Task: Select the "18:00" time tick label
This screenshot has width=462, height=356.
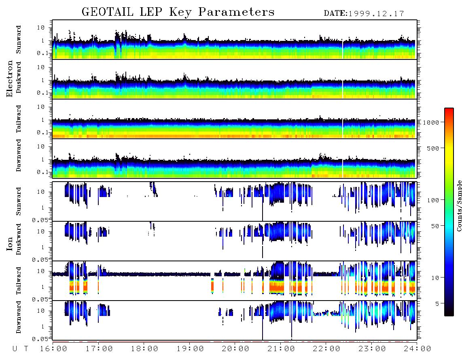Action: coord(144,349)
